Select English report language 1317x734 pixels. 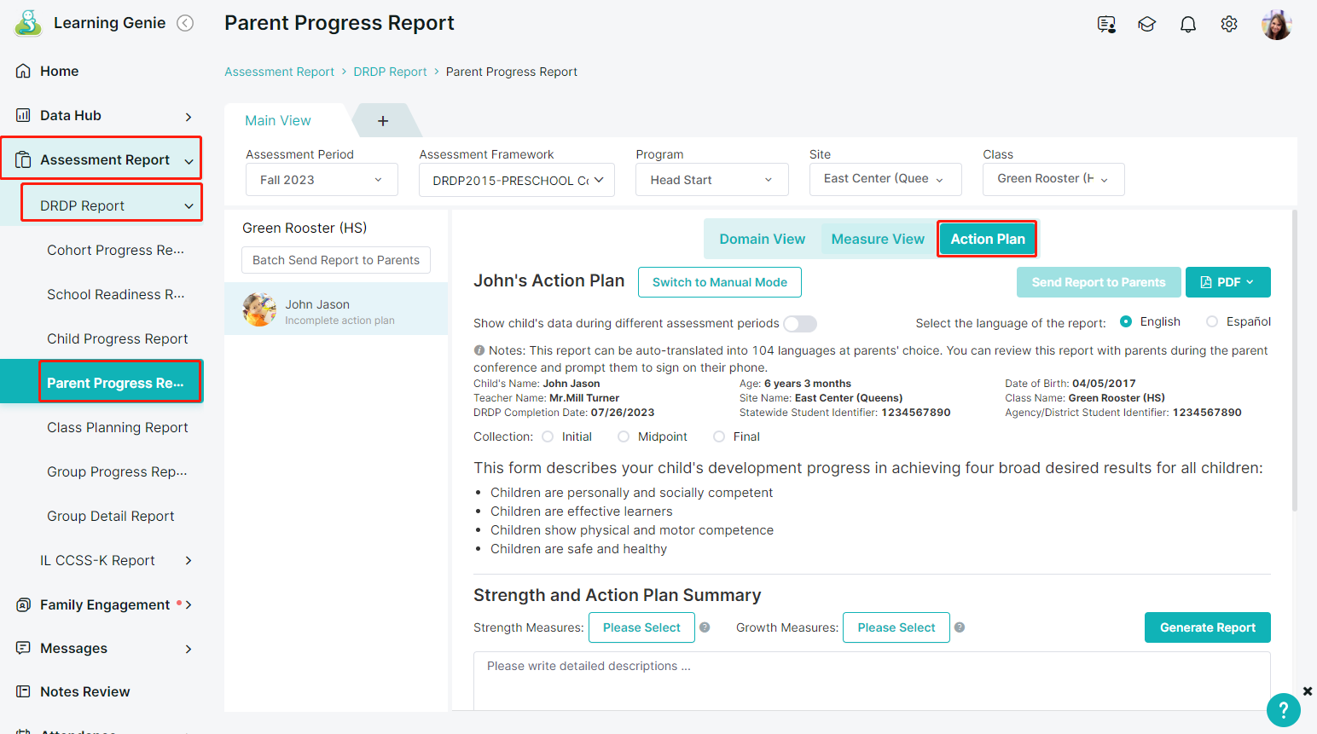[x=1126, y=321]
